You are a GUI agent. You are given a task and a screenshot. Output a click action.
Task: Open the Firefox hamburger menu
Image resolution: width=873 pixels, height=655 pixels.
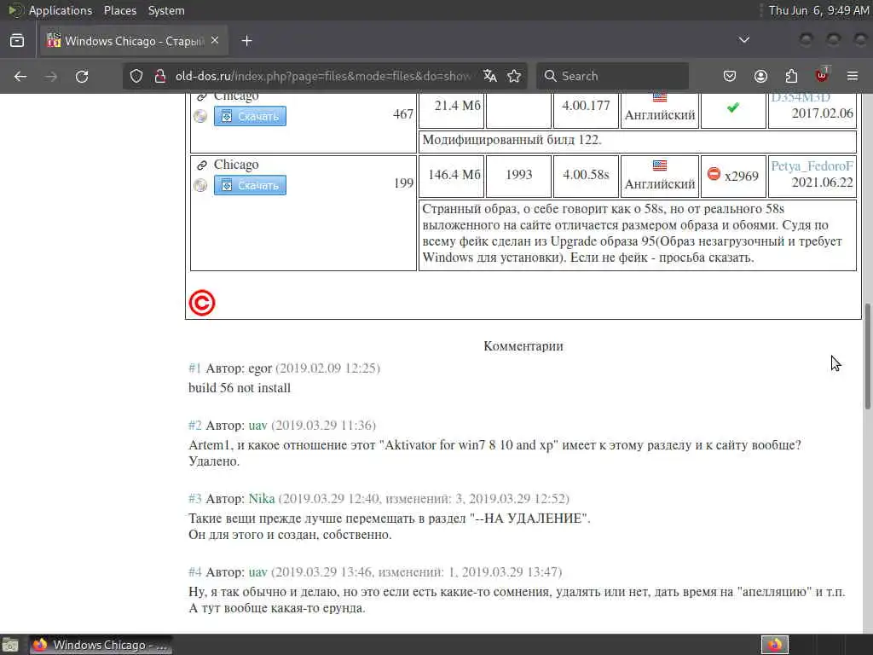tap(853, 76)
